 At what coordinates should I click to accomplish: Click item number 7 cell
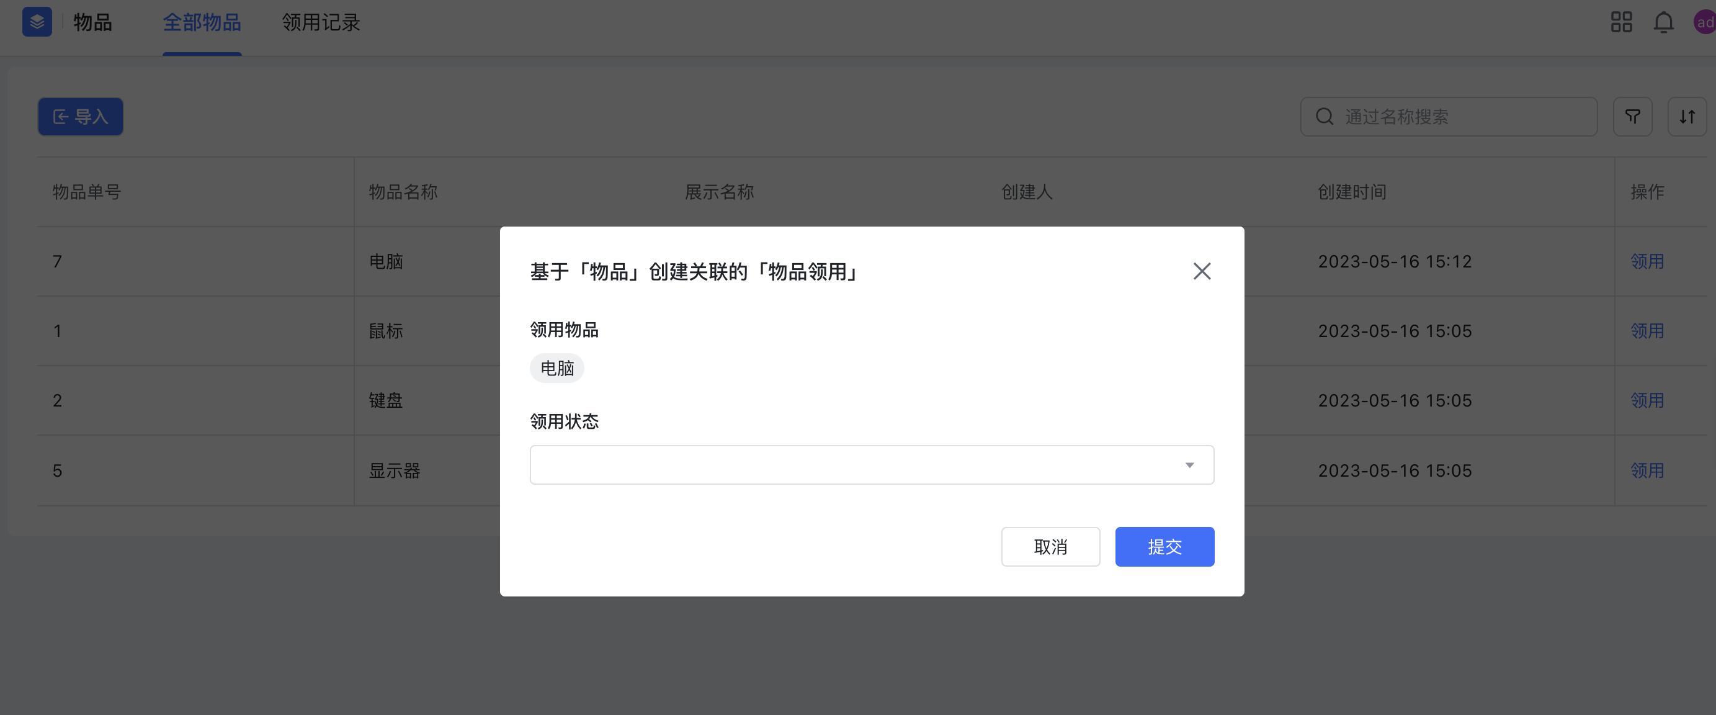click(57, 261)
